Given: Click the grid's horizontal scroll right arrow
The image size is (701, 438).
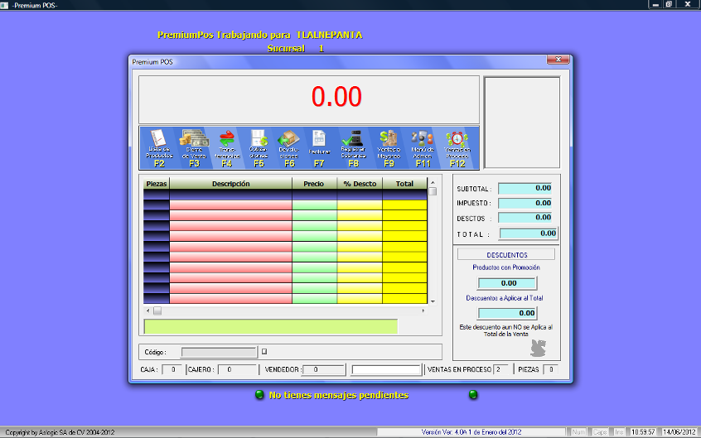Looking at the screenshot, I should (x=423, y=310).
